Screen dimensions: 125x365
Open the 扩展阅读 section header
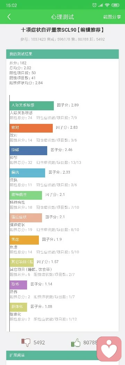point(52,356)
